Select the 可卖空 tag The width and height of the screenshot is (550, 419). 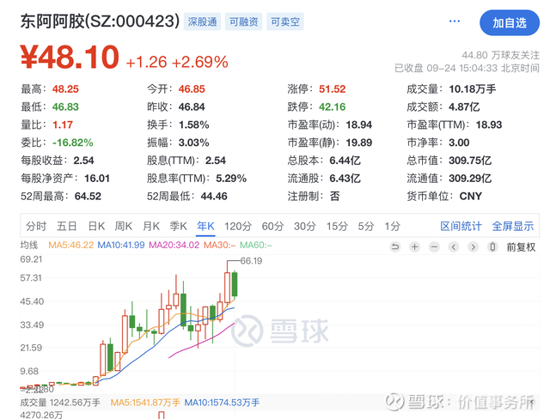285,21
